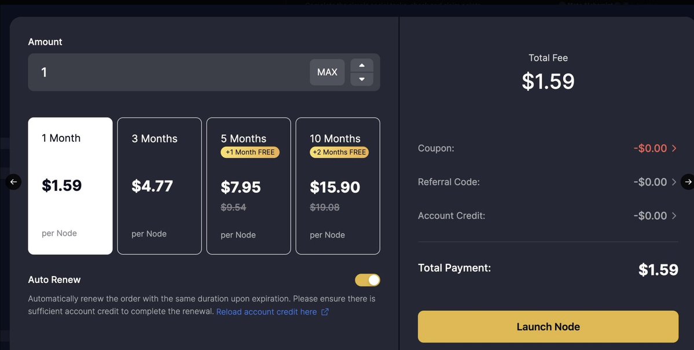Image resolution: width=694 pixels, height=350 pixels.
Task: Click the Coupon -$0.00 discount value
Action: point(650,148)
